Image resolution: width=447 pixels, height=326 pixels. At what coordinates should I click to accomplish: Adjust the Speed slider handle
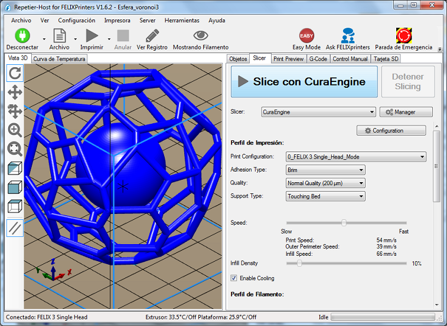click(344, 223)
